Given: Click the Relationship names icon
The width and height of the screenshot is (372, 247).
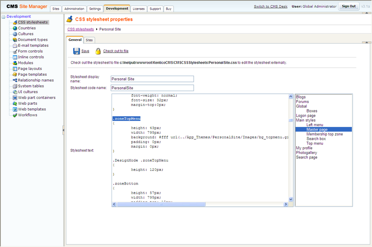Looking at the screenshot, I should click(15, 80).
